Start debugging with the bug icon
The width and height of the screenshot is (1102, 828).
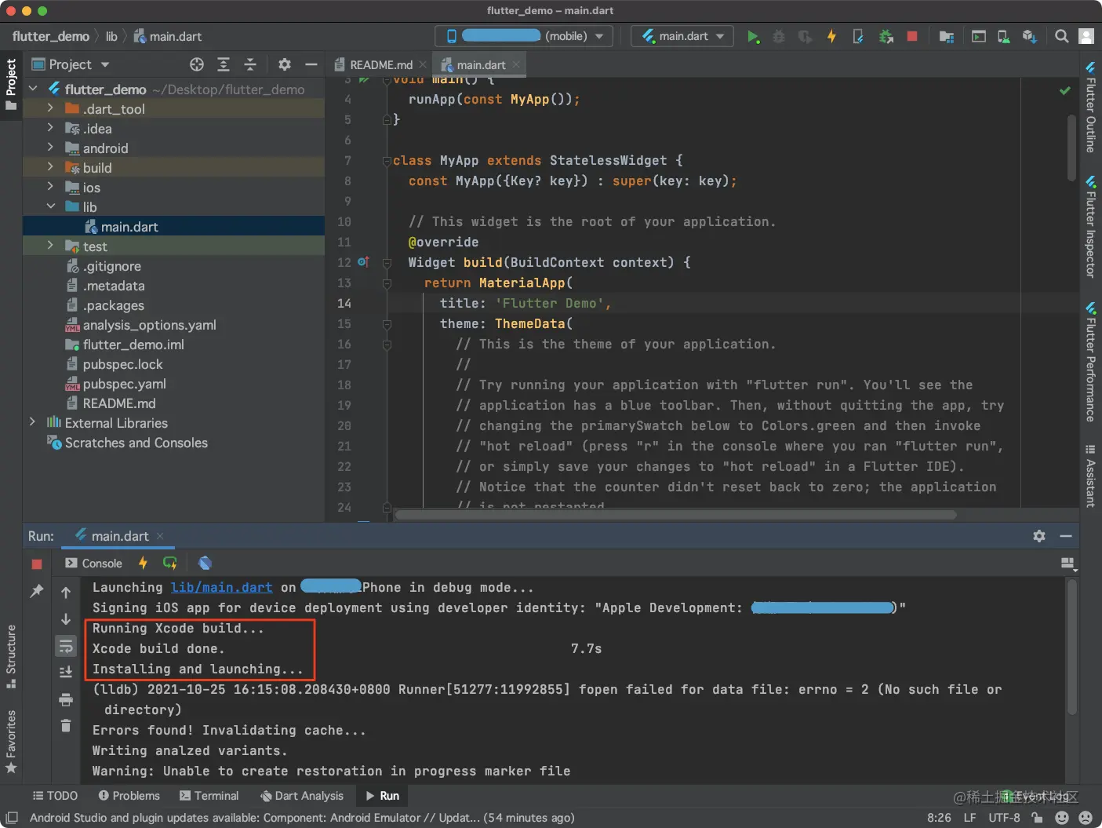(x=779, y=36)
